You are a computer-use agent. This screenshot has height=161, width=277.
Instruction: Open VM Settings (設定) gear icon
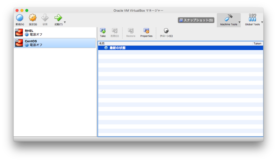coord(33,18)
